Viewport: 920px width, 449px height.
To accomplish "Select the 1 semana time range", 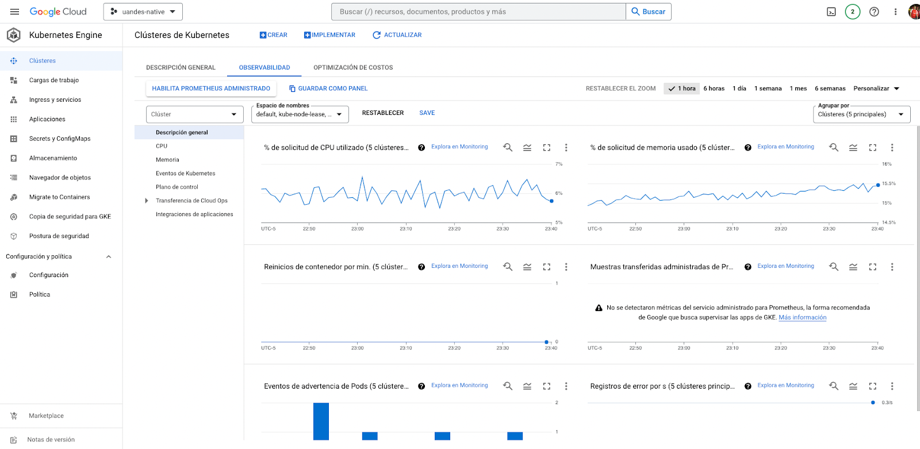I will [x=768, y=89].
